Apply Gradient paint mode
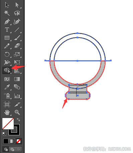This screenshot has height=153, width=133. click(x=12, y=141)
